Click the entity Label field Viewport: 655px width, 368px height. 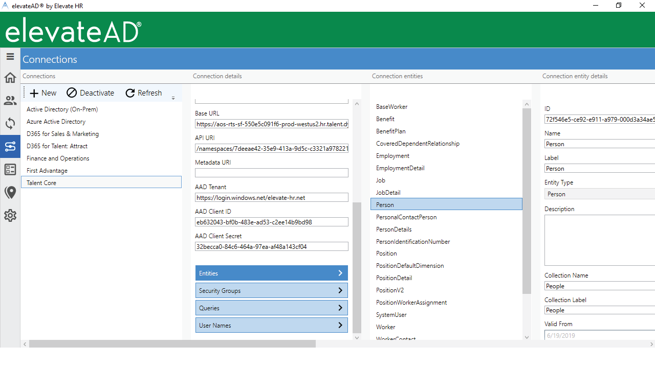coord(600,169)
